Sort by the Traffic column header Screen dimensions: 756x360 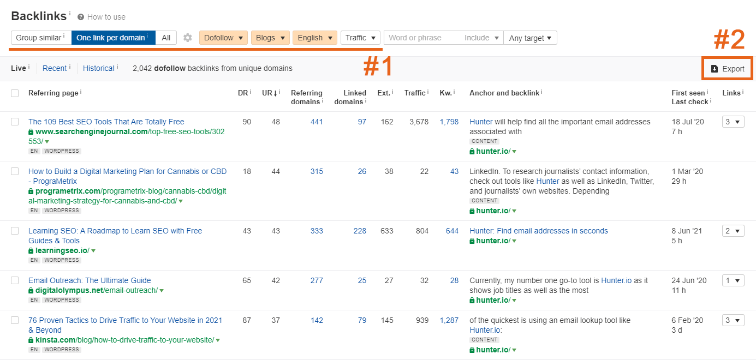tap(415, 93)
